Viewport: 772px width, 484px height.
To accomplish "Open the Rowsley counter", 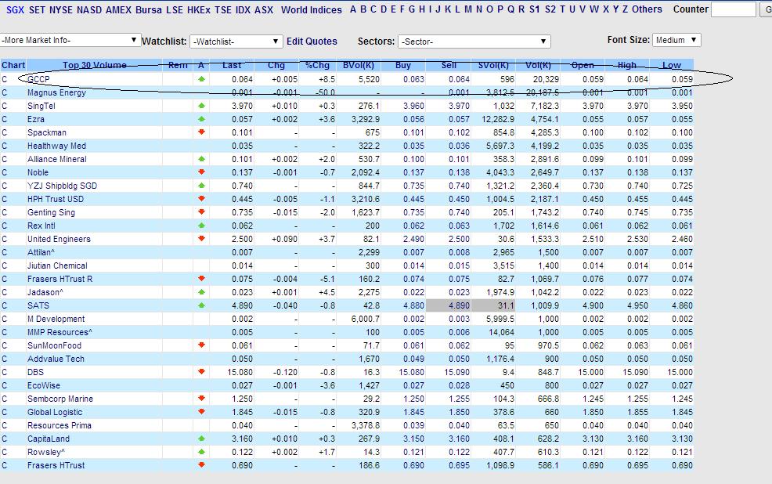I will point(45,452).
